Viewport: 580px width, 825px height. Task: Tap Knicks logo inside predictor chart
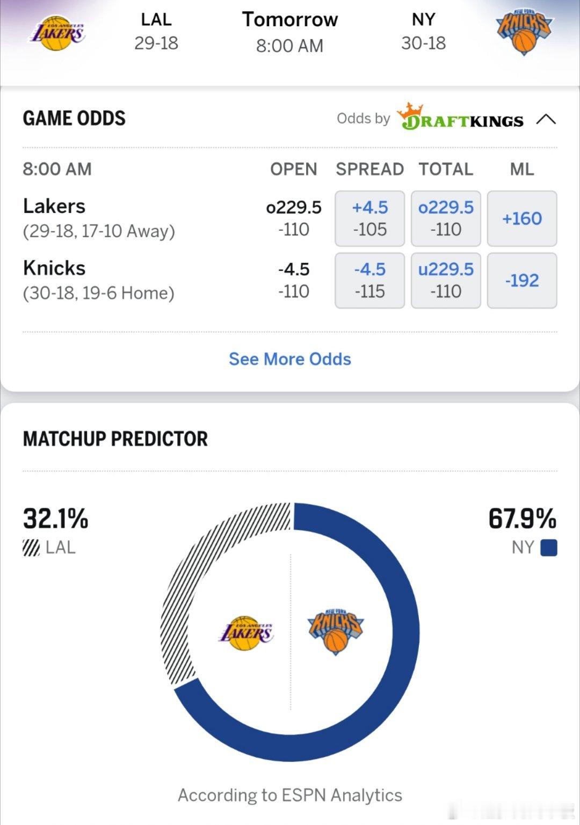(335, 631)
